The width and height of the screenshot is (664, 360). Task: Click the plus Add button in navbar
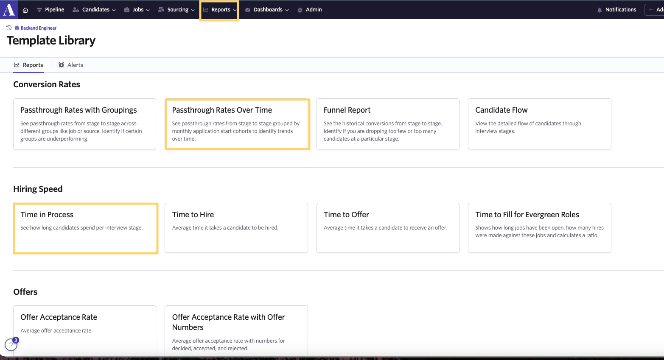pos(654,10)
